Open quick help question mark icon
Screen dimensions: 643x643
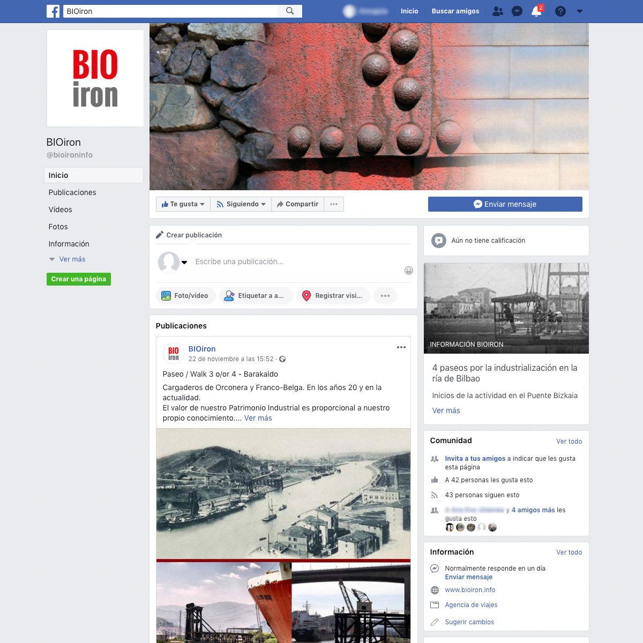[x=560, y=11]
